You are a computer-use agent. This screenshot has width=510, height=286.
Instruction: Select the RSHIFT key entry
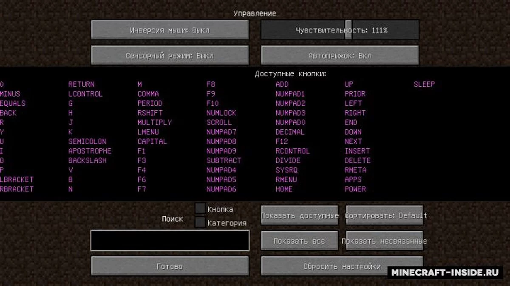coord(150,113)
